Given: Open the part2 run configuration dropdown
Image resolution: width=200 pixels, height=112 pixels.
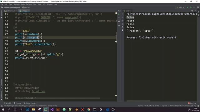Looking at the screenshot, I should click(x=180, y=7).
